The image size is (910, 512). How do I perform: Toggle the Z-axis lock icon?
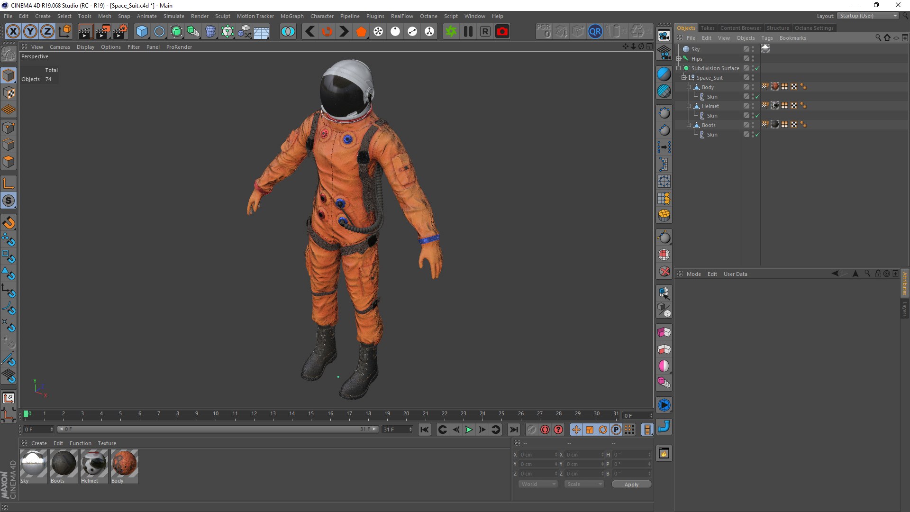tap(47, 31)
